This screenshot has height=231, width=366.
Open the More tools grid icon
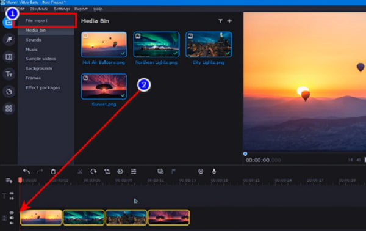9,109
